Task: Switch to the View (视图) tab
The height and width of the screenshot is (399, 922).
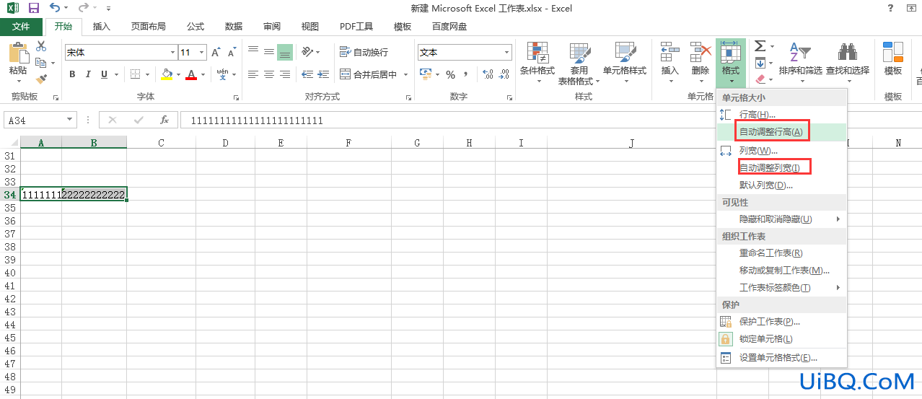Action: click(x=310, y=27)
